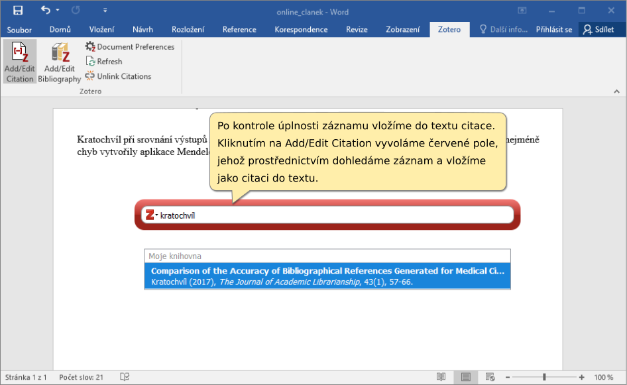627x385 pixels.
Task: Open the undo history dropdown arrow
Action: point(58,10)
